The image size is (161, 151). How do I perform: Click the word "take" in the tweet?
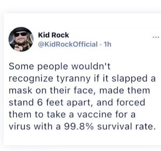(x=56, y=115)
